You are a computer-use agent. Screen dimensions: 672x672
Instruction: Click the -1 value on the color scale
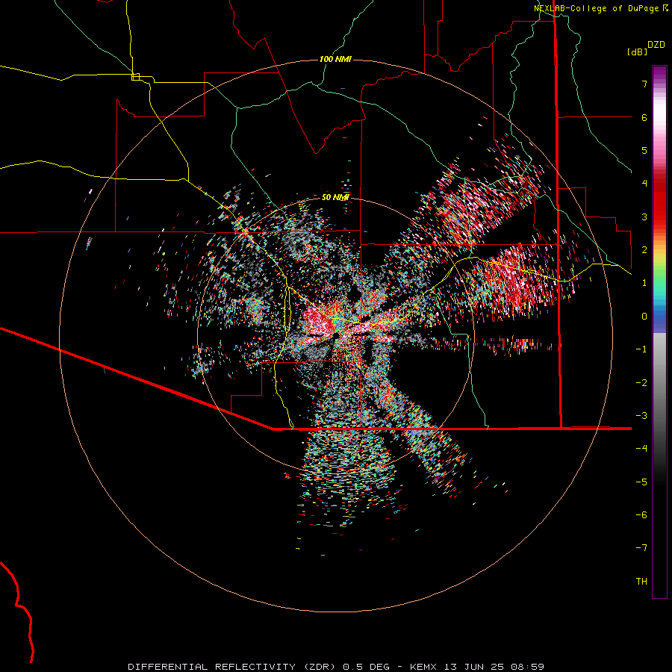(x=641, y=349)
